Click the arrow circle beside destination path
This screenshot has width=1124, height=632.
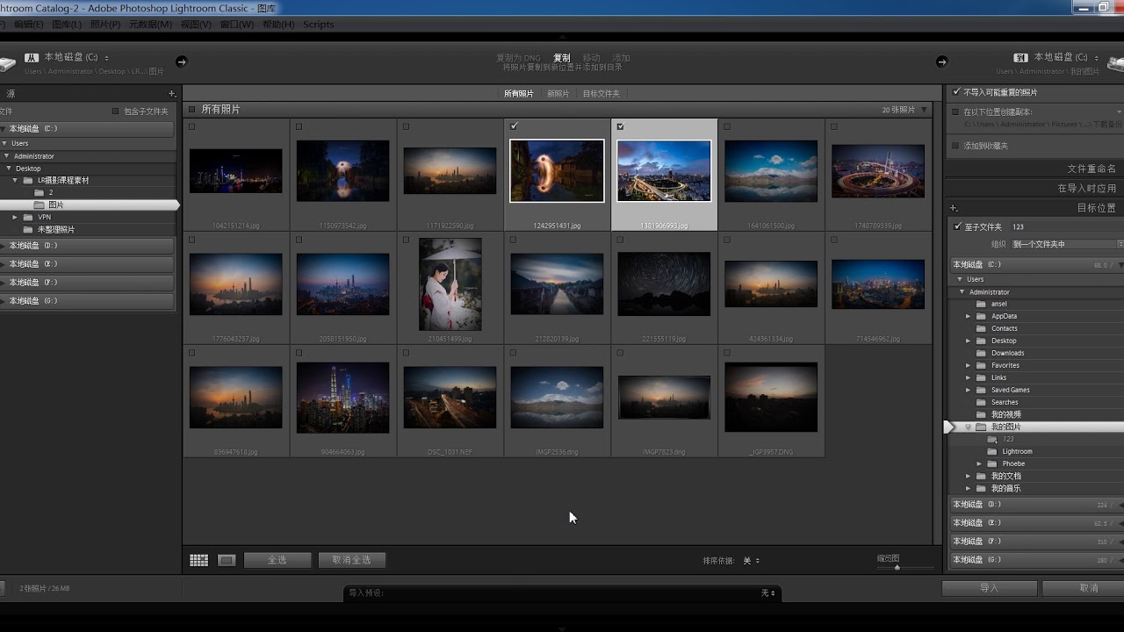click(941, 61)
